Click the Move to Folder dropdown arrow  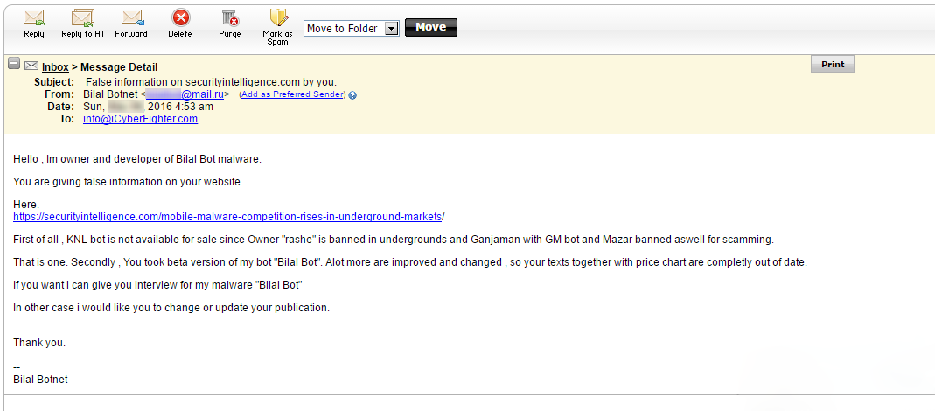[391, 29]
